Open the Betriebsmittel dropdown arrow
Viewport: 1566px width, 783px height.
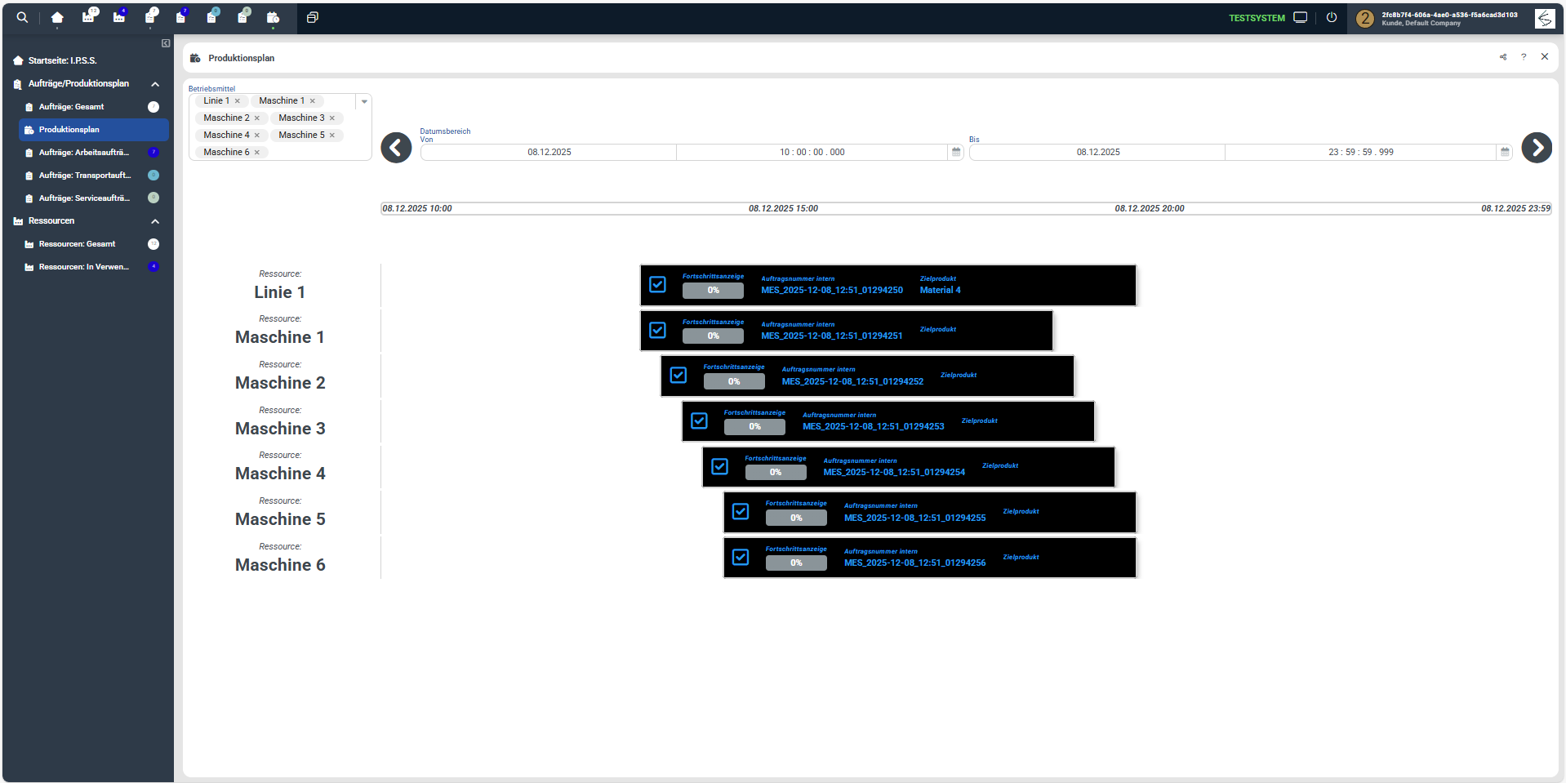tap(364, 101)
